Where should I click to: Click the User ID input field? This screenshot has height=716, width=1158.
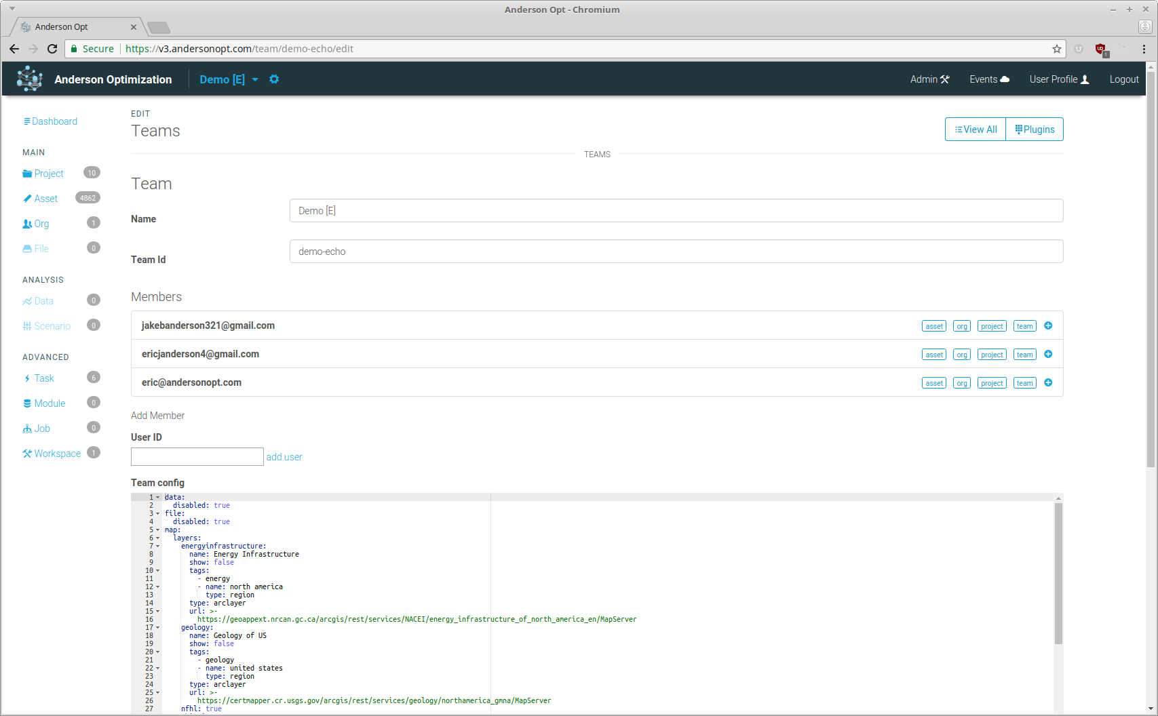point(197,456)
